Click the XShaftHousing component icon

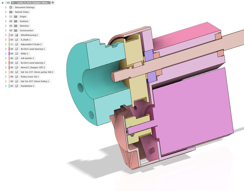pos(16,35)
